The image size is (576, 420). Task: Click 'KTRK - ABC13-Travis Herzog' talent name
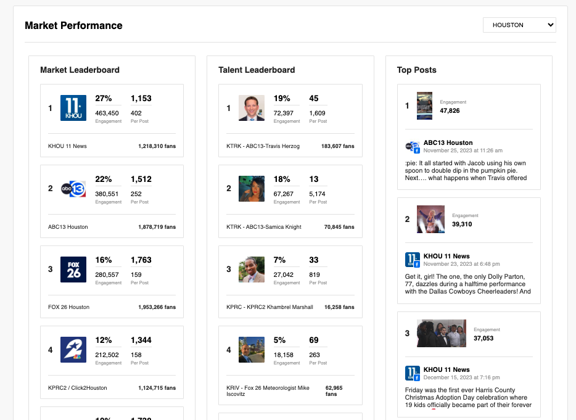(x=263, y=146)
